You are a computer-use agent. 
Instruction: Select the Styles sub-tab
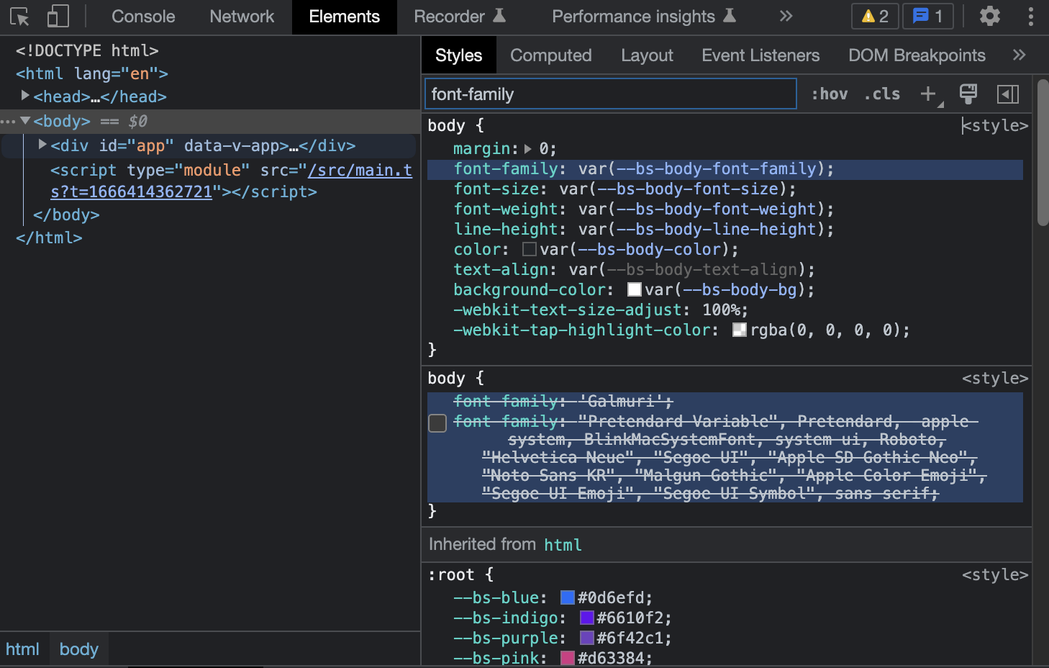pos(458,55)
